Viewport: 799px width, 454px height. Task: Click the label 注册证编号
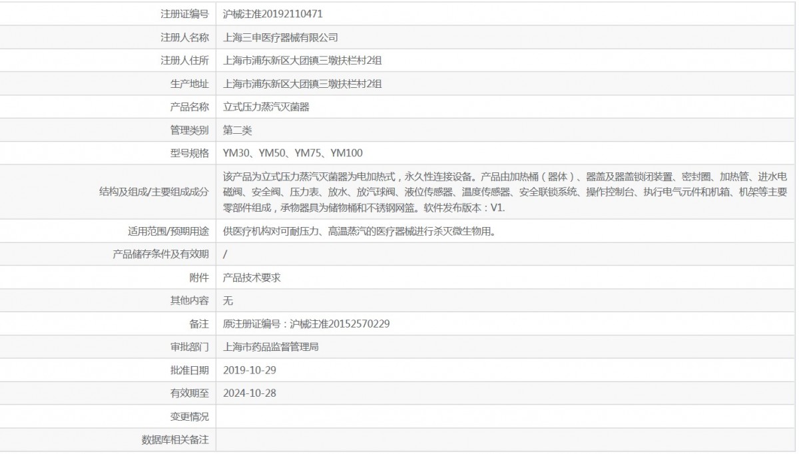tap(184, 13)
